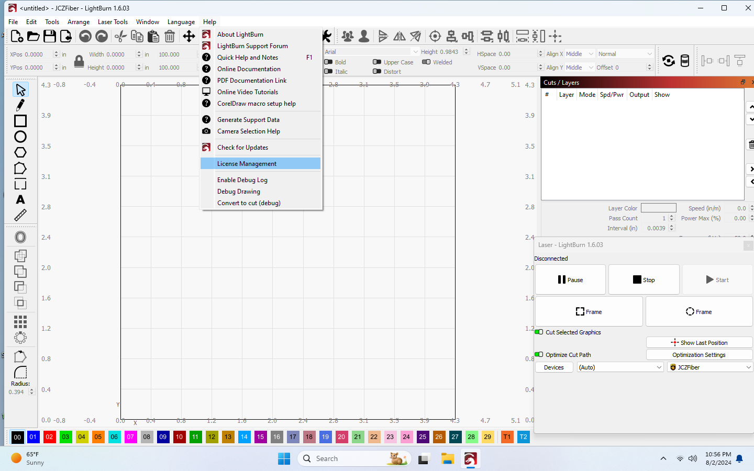
Task: Open the Normal text mode dropdown
Action: click(625, 54)
